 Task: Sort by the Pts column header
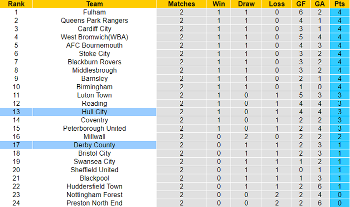pyautogui.click(x=339, y=3)
